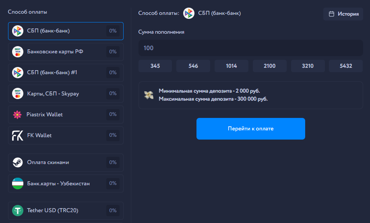Select Tether USD (TRC20) payment method
The height and width of the screenshot is (223, 370).
click(66, 210)
